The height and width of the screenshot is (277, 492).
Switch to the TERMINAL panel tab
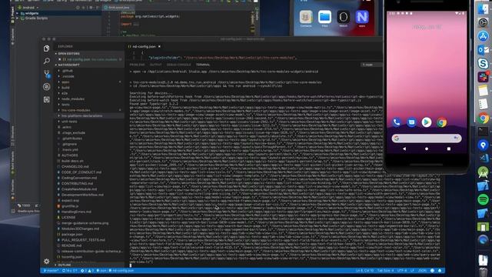(203, 65)
